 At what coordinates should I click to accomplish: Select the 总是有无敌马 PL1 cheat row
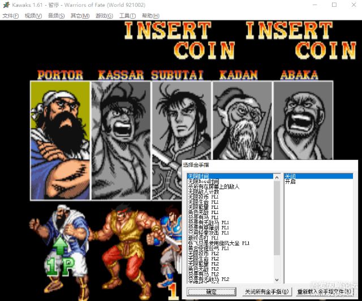coord(230,223)
